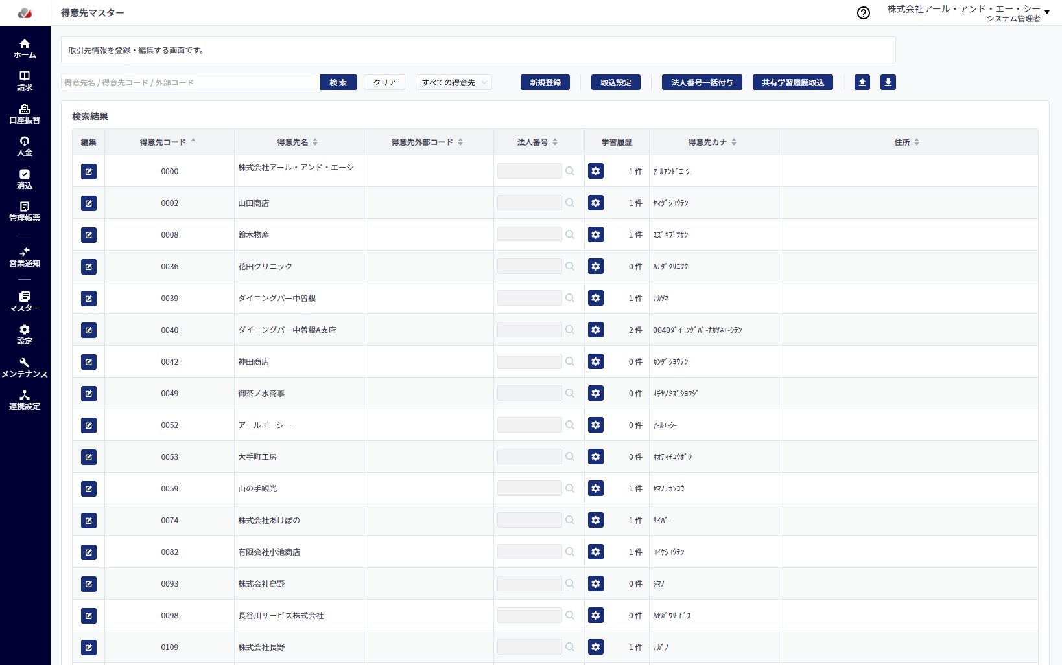Edit the 山田商店 row
The image size is (1062, 665).
pyautogui.click(x=89, y=203)
